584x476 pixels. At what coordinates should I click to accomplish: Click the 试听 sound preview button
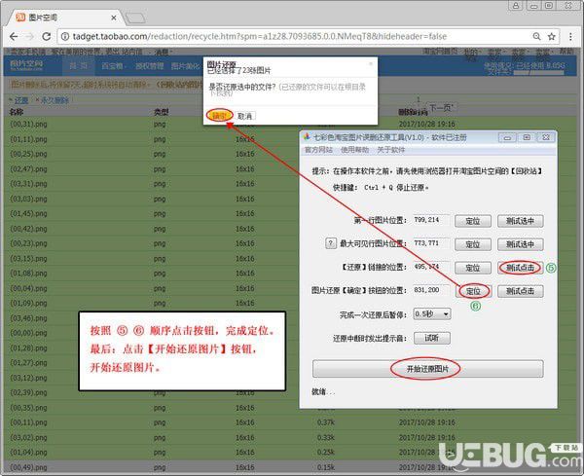[x=432, y=338]
